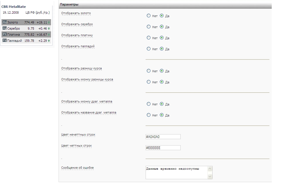Viewport: 290px width, 183px height.
Task: Click the green up arrow beside Золото rate
Action: pos(49,22)
